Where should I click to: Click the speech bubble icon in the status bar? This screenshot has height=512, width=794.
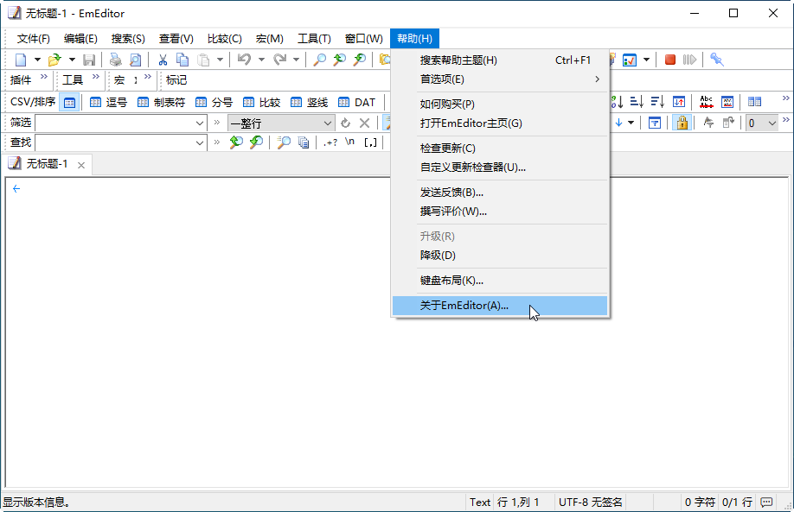pos(766,503)
